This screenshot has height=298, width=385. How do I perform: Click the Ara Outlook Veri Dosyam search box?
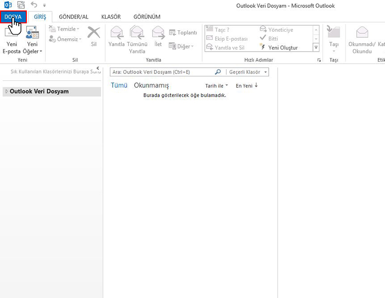click(161, 72)
